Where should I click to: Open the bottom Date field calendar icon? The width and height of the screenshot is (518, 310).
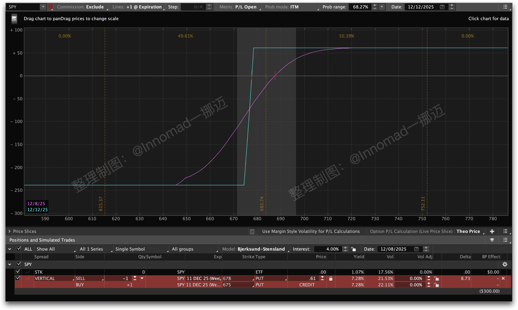coord(416,249)
